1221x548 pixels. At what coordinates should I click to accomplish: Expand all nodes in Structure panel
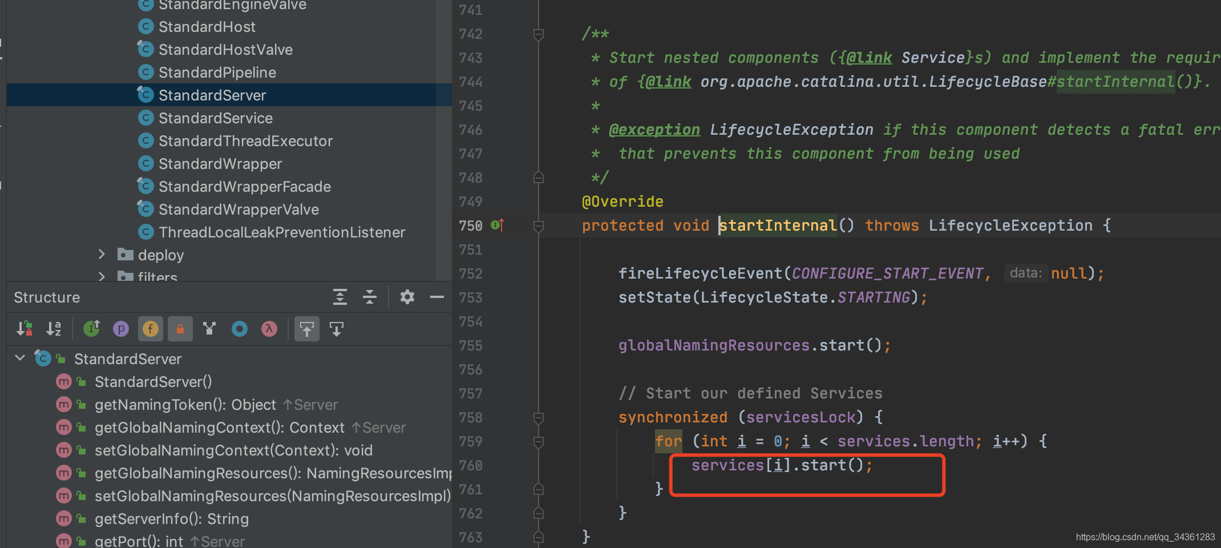(340, 297)
